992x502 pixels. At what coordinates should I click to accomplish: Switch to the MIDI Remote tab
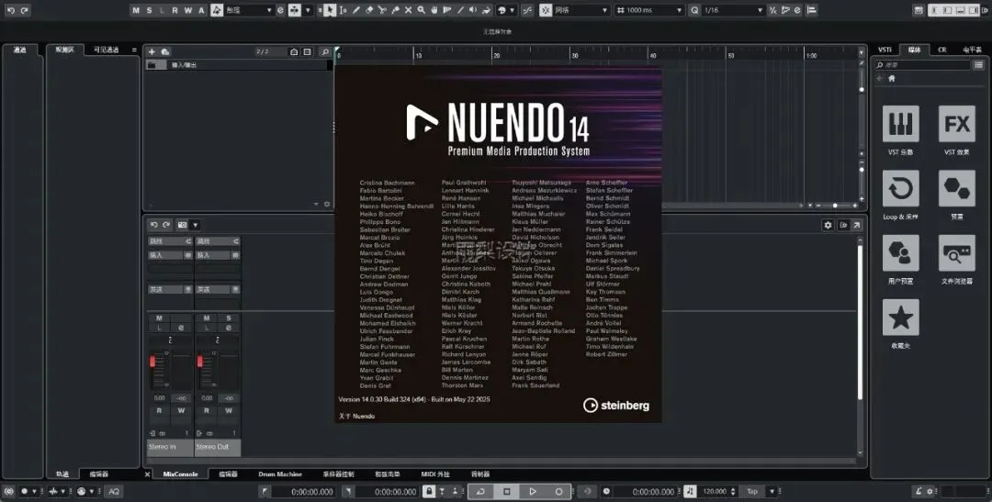click(x=435, y=474)
